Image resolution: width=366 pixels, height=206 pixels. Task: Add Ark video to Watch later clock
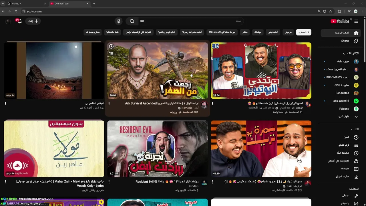112,46
